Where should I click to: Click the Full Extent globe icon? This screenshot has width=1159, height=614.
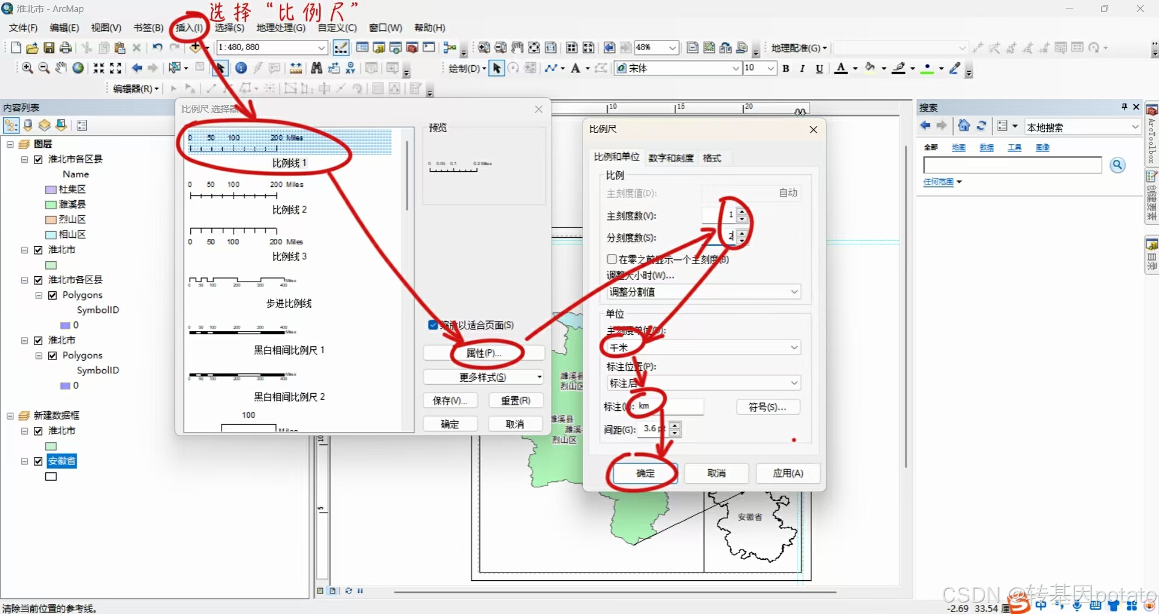pyautogui.click(x=78, y=68)
